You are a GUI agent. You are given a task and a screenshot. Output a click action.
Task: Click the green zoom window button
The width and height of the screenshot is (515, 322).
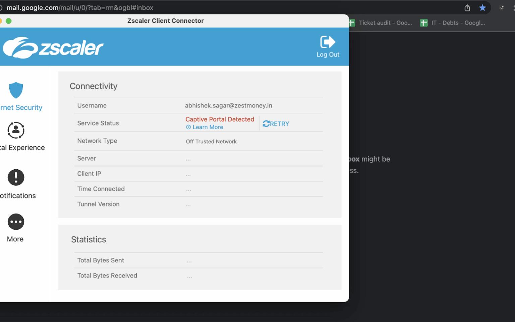pyautogui.click(x=9, y=21)
